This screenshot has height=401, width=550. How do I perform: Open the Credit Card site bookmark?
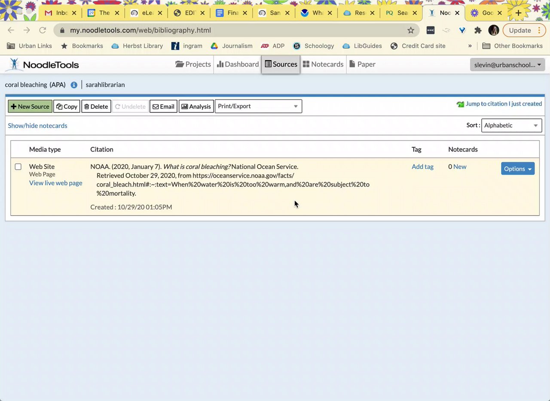pos(418,46)
